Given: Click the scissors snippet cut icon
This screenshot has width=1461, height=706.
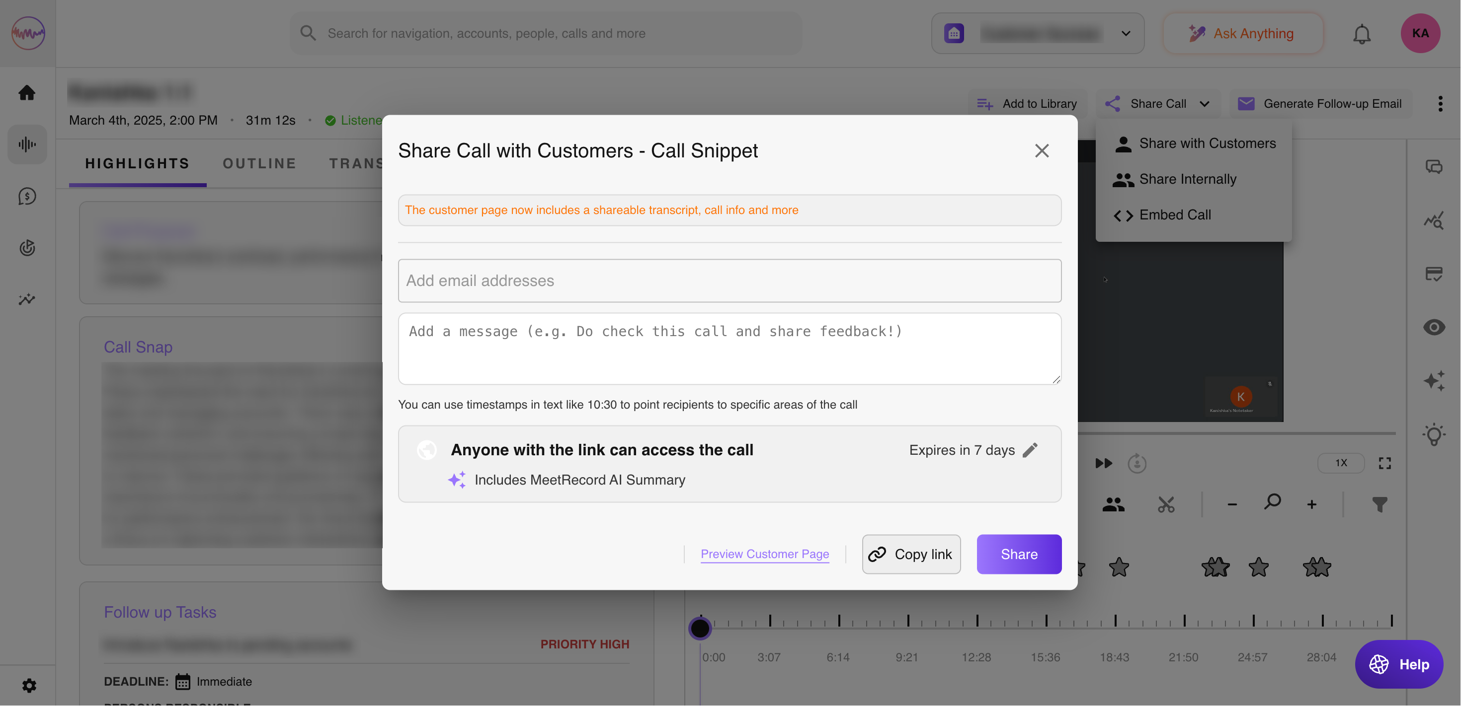Looking at the screenshot, I should pos(1166,504).
